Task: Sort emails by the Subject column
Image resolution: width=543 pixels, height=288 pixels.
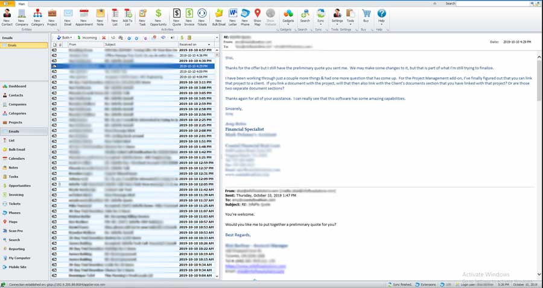Action: [141, 45]
